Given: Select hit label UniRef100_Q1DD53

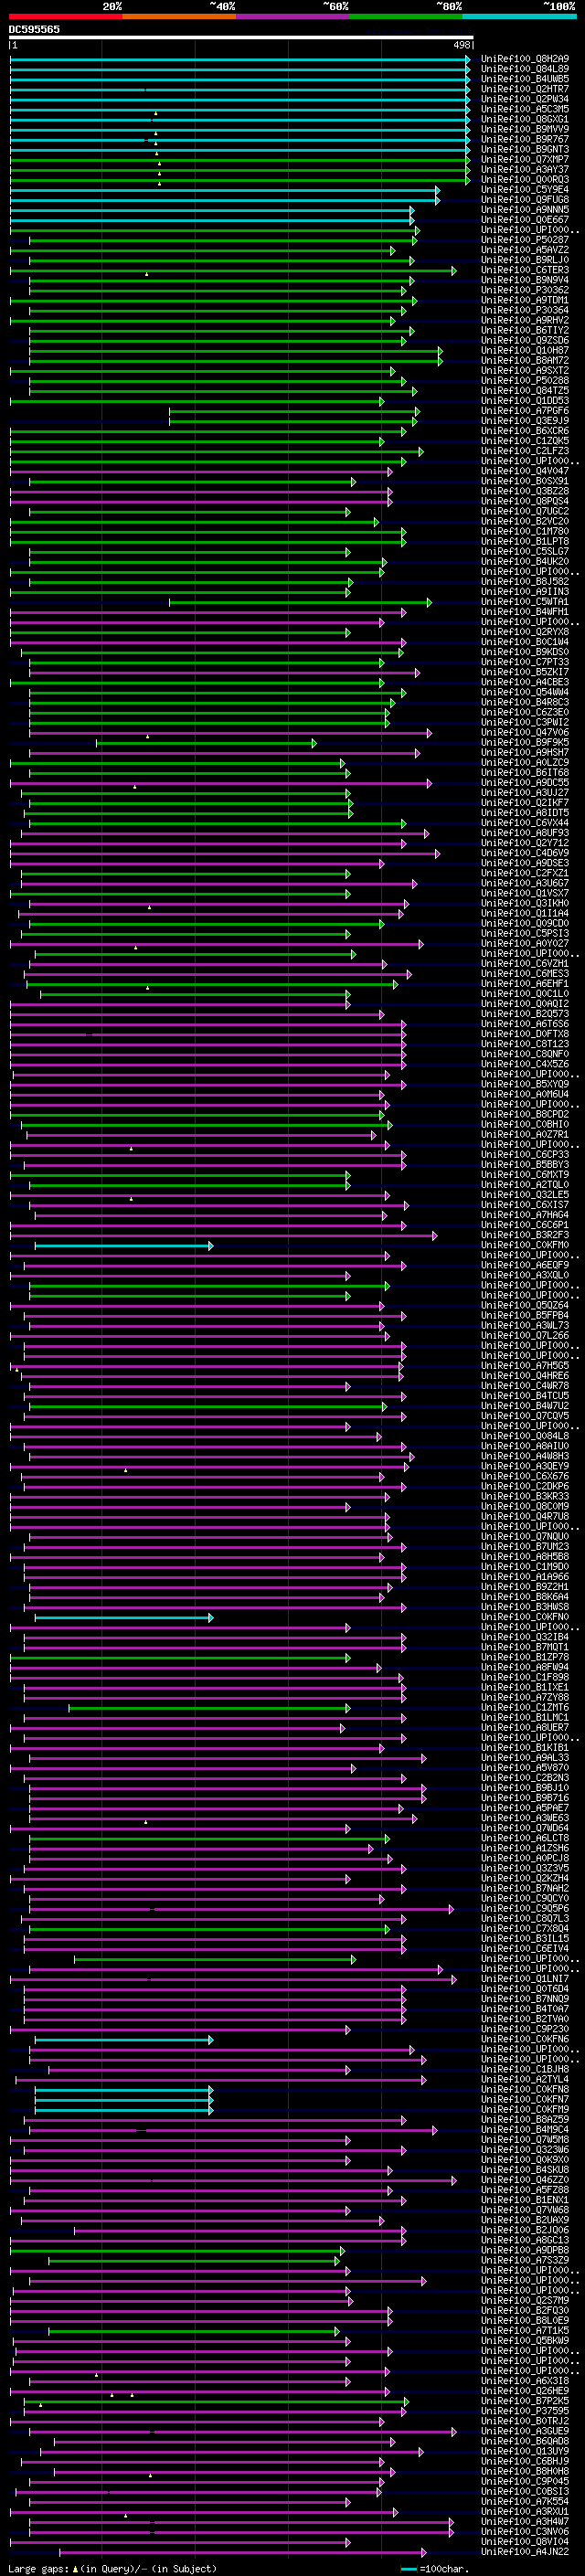Looking at the screenshot, I should (525, 401).
